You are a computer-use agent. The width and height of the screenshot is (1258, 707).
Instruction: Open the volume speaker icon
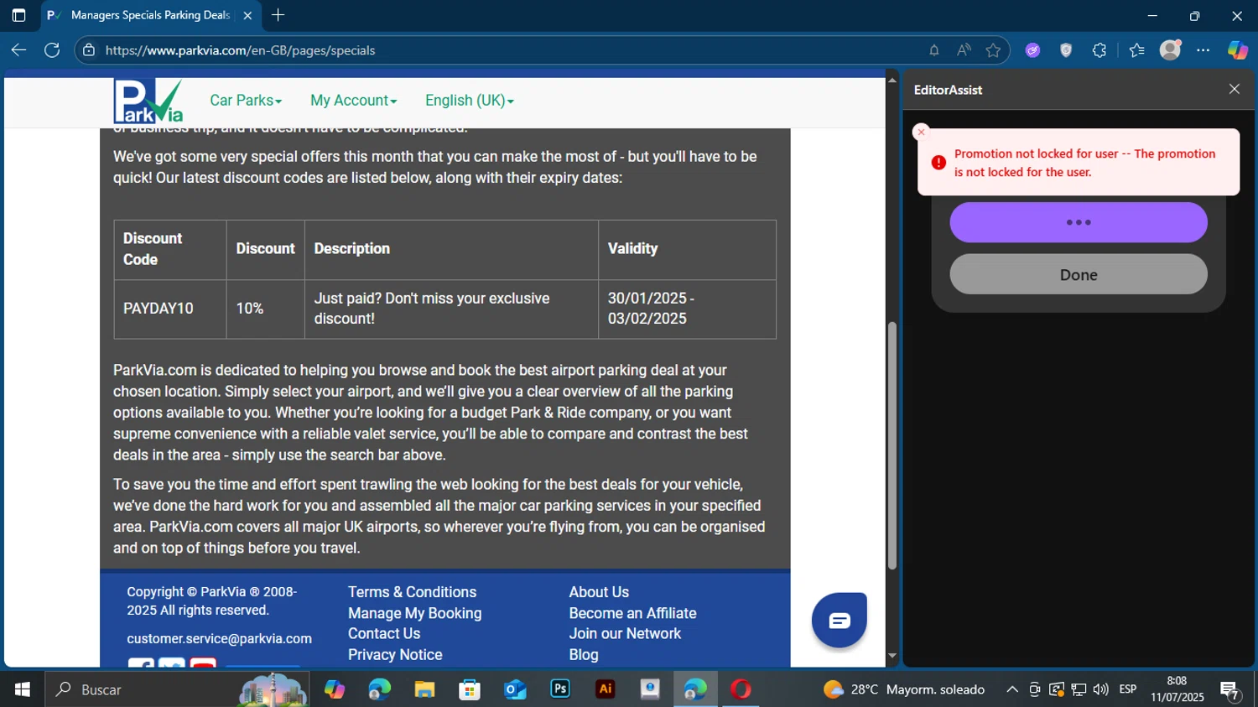point(1100,689)
